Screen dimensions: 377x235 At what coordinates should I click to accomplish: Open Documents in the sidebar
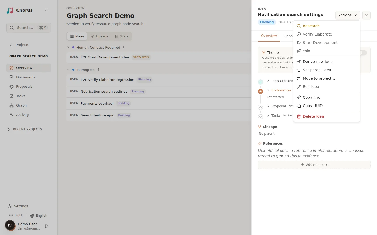pos(29,77)
